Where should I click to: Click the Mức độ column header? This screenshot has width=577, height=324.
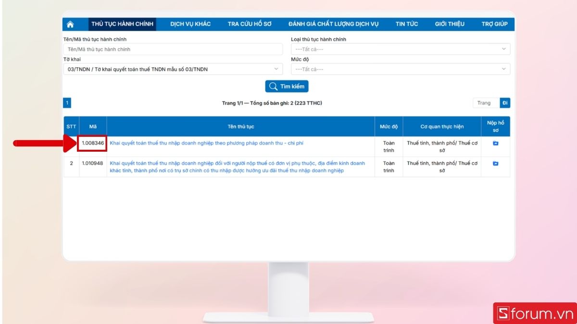click(x=389, y=126)
